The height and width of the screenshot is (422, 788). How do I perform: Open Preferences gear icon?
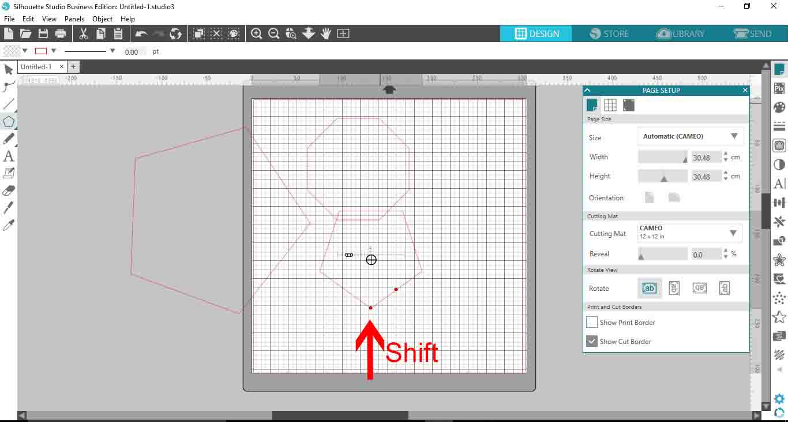779,399
